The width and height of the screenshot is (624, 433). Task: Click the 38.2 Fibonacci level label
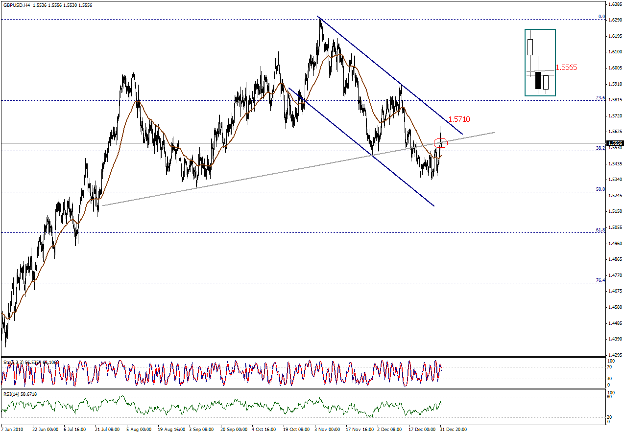click(x=600, y=148)
